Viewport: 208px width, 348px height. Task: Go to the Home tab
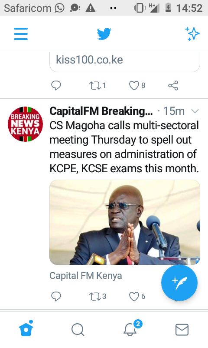click(26, 328)
